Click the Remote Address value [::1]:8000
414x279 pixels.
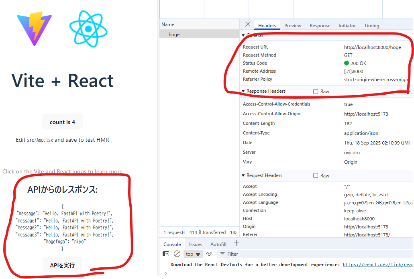coord(353,71)
